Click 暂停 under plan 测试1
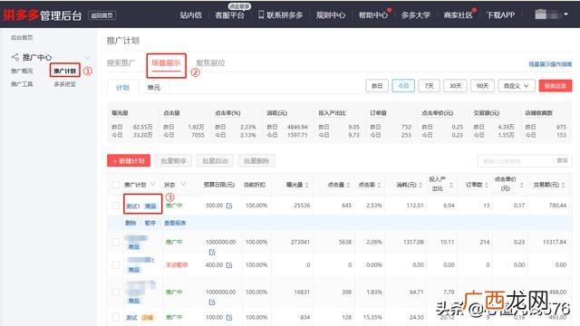 point(150,223)
